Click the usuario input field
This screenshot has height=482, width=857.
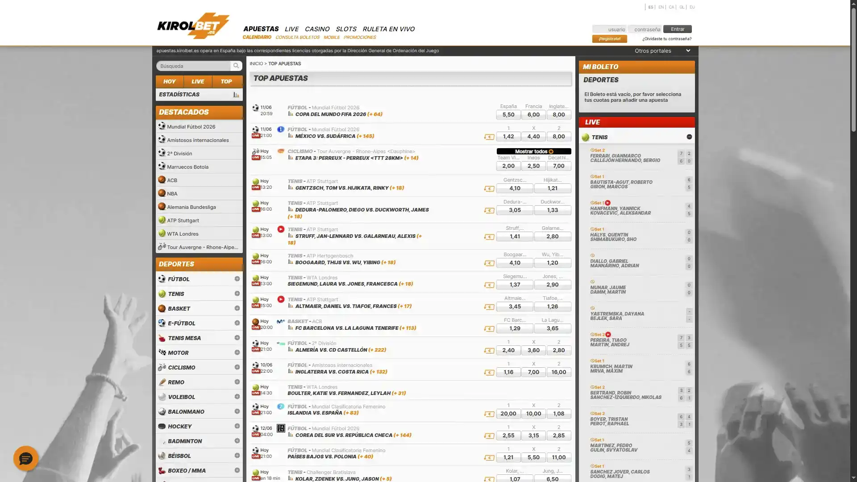click(609, 29)
